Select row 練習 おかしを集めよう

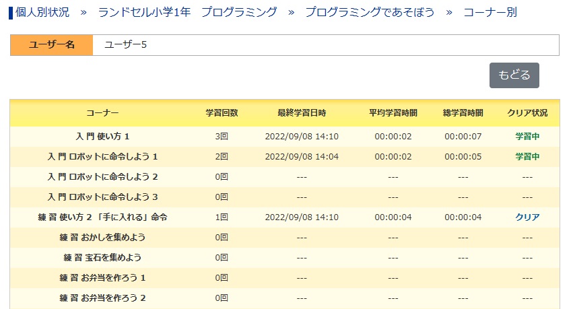tap(285, 238)
